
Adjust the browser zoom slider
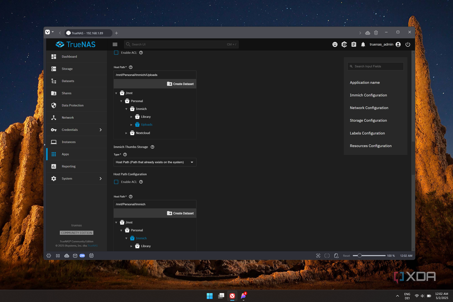pyautogui.click(x=369, y=256)
